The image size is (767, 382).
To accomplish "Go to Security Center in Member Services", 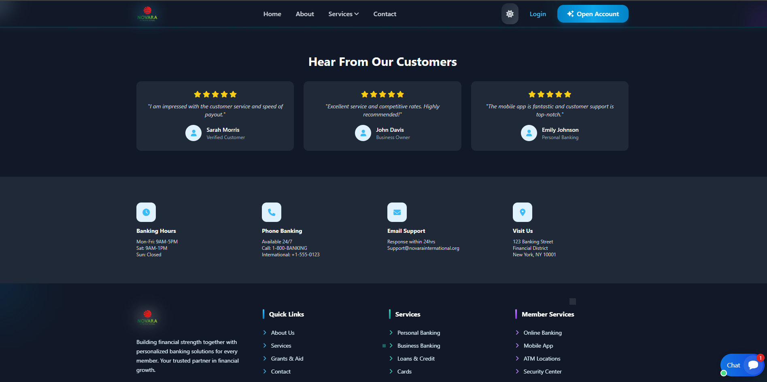I will click(542, 371).
